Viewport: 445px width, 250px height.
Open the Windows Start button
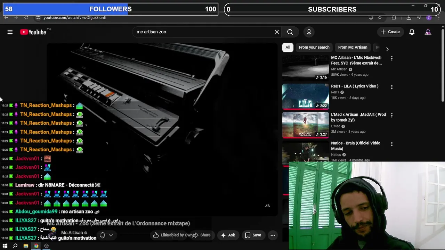click(5, 246)
